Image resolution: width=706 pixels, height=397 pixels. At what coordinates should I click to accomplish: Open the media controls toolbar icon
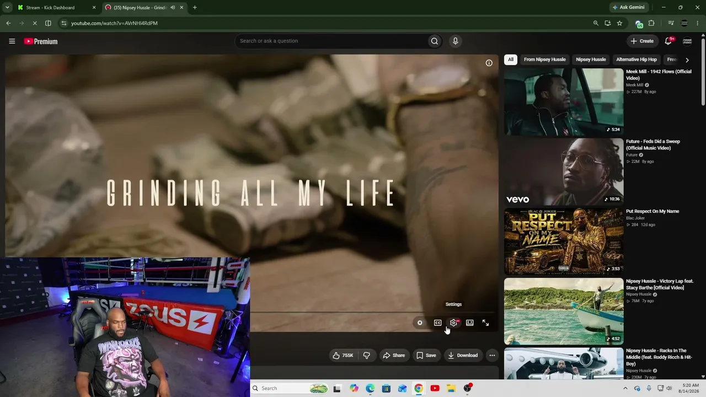point(671,23)
